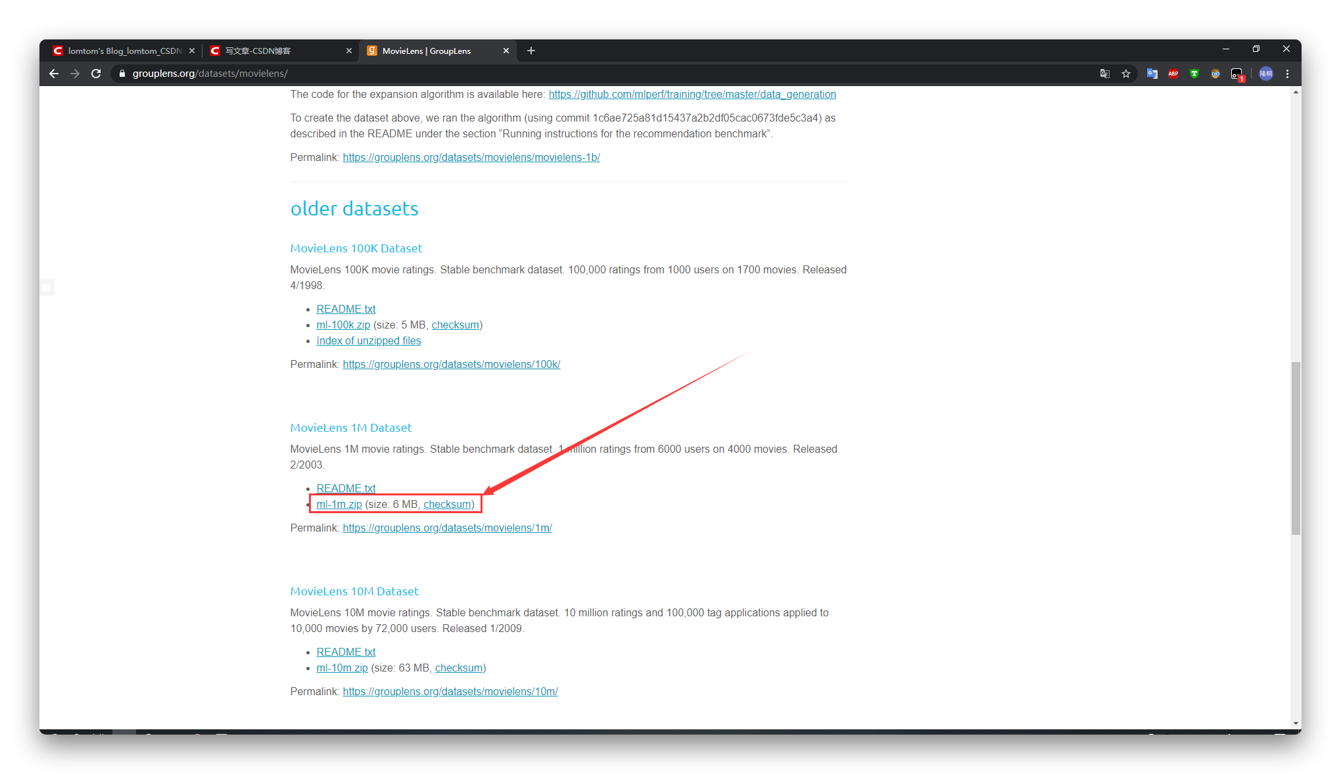
Task: Open Index of unzipped files
Action: [x=369, y=341]
